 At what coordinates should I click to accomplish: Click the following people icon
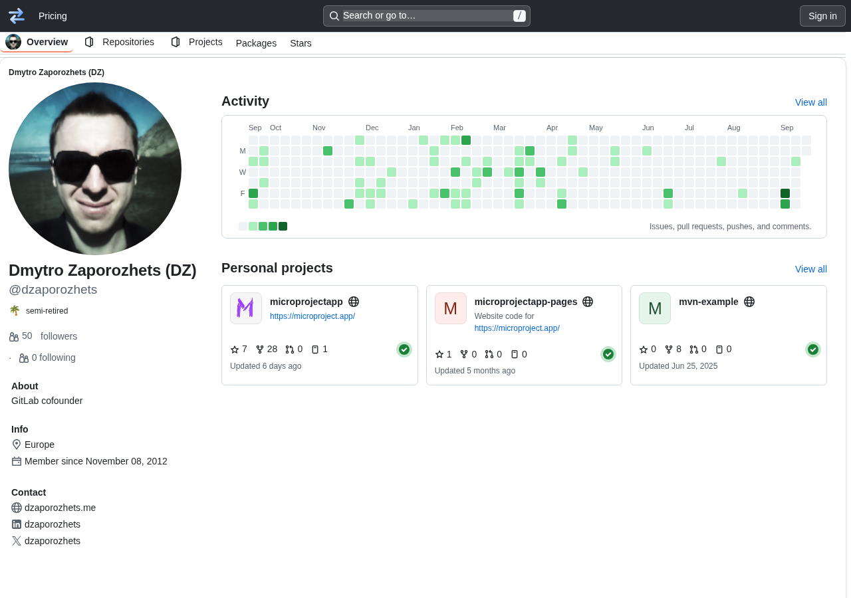coord(24,358)
